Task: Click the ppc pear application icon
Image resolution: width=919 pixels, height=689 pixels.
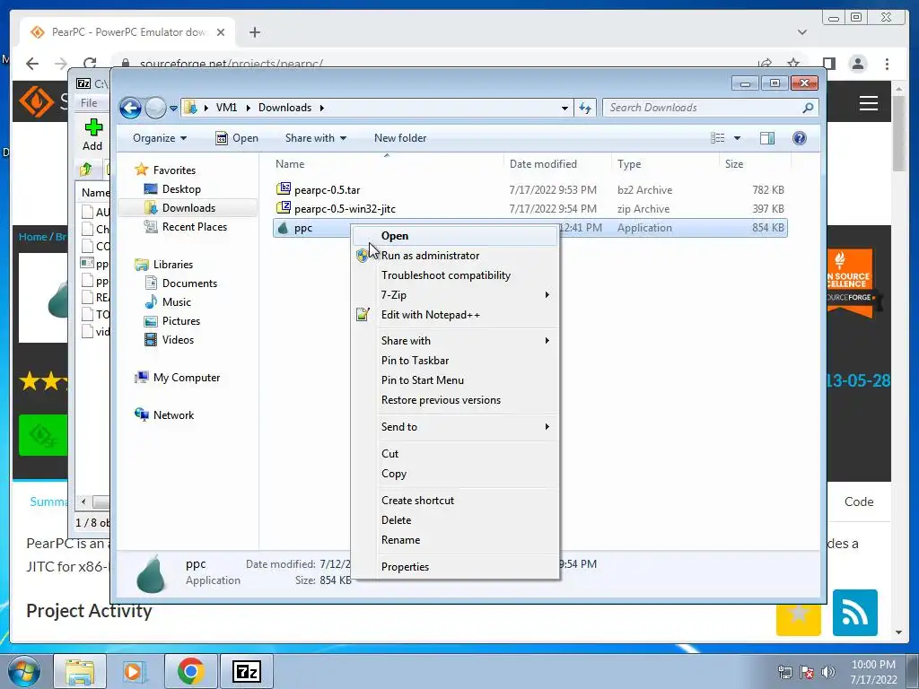Action: click(283, 228)
